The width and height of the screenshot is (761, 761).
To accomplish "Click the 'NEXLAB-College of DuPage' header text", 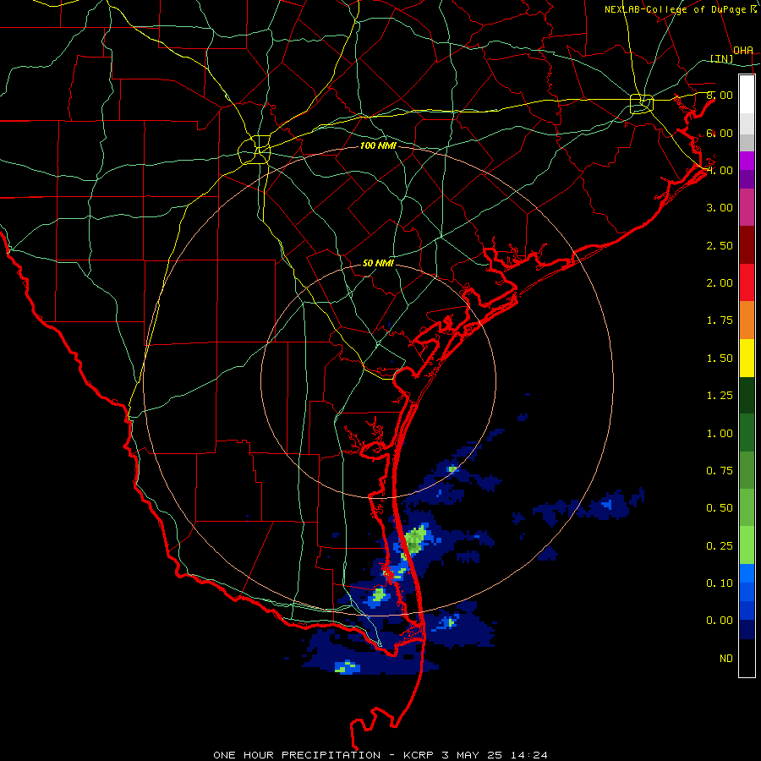I will (x=675, y=9).
